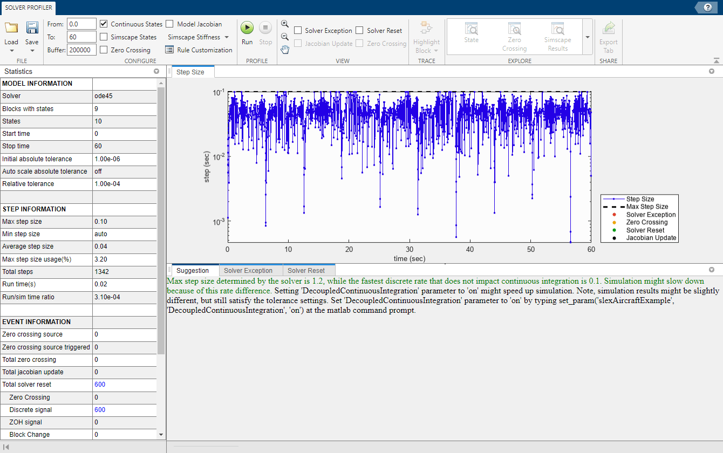Viewport: 723px width, 453px height.
Task: Expand the Explore gallery dropdown arrow
Action: click(x=587, y=37)
